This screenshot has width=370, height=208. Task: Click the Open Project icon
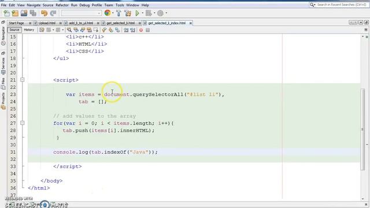[x=24, y=13]
